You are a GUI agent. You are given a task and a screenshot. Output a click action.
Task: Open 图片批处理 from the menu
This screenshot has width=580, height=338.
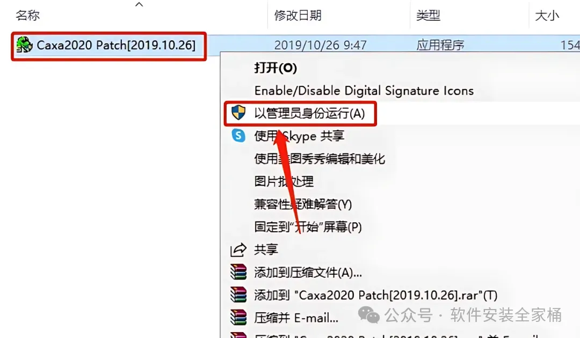point(284,181)
